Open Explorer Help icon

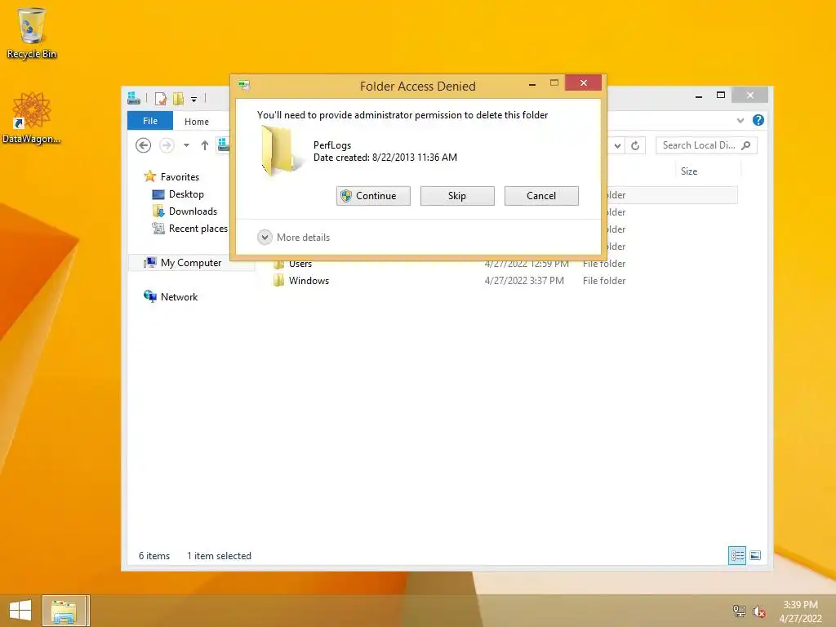758,121
